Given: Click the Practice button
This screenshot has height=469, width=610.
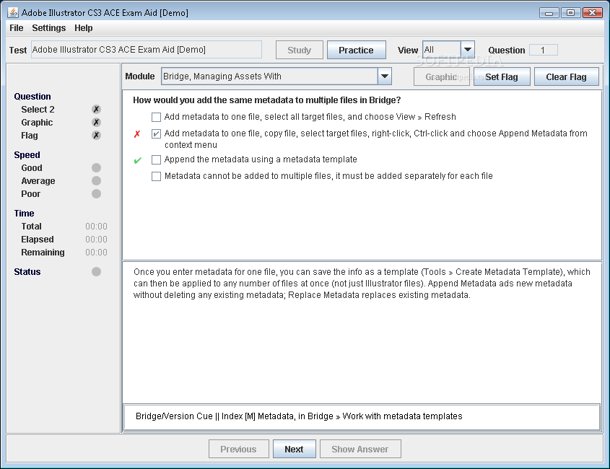Looking at the screenshot, I should pyautogui.click(x=356, y=50).
